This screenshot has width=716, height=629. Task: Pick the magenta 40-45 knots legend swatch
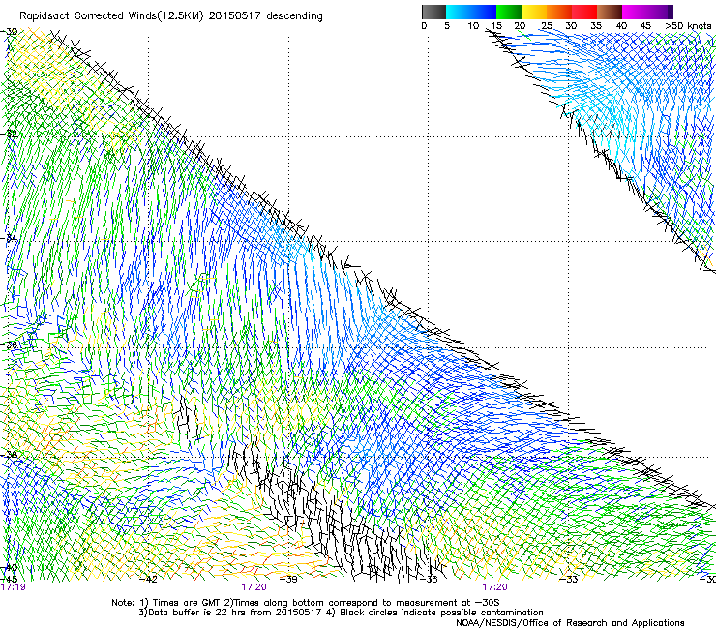click(635, 12)
